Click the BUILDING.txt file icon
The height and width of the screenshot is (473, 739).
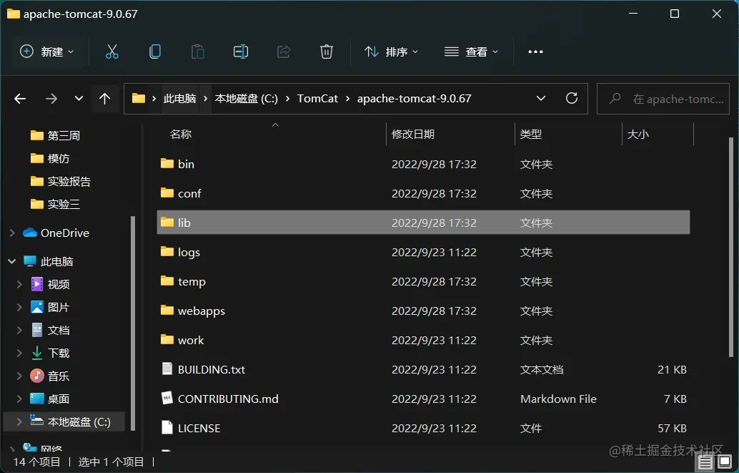pos(167,369)
